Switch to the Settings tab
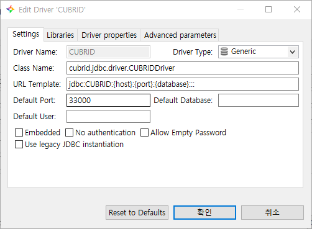The width and height of the screenshot is (312, 229). pyautogui.click(x=25, y=34)
